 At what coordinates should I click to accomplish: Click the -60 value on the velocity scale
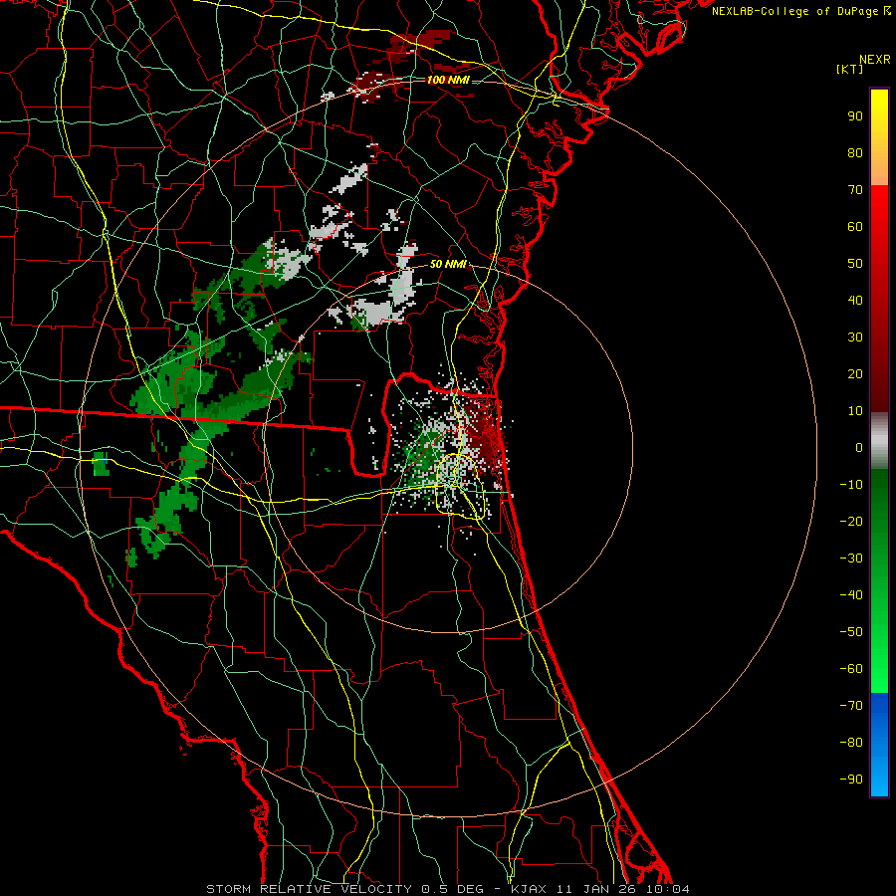(851, 669)
